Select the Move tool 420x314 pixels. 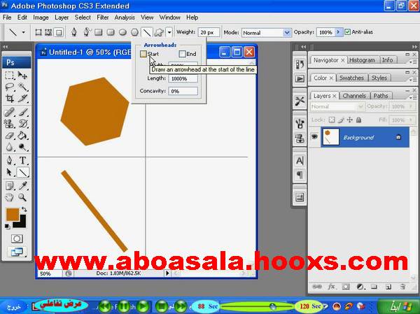22,76
